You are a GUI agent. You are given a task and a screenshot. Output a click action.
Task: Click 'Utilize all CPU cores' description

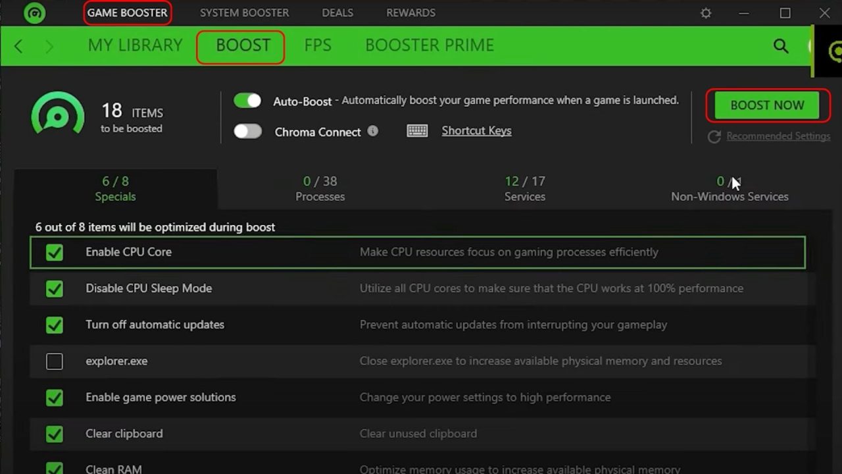pyautogui.click(x=551, y=288)
